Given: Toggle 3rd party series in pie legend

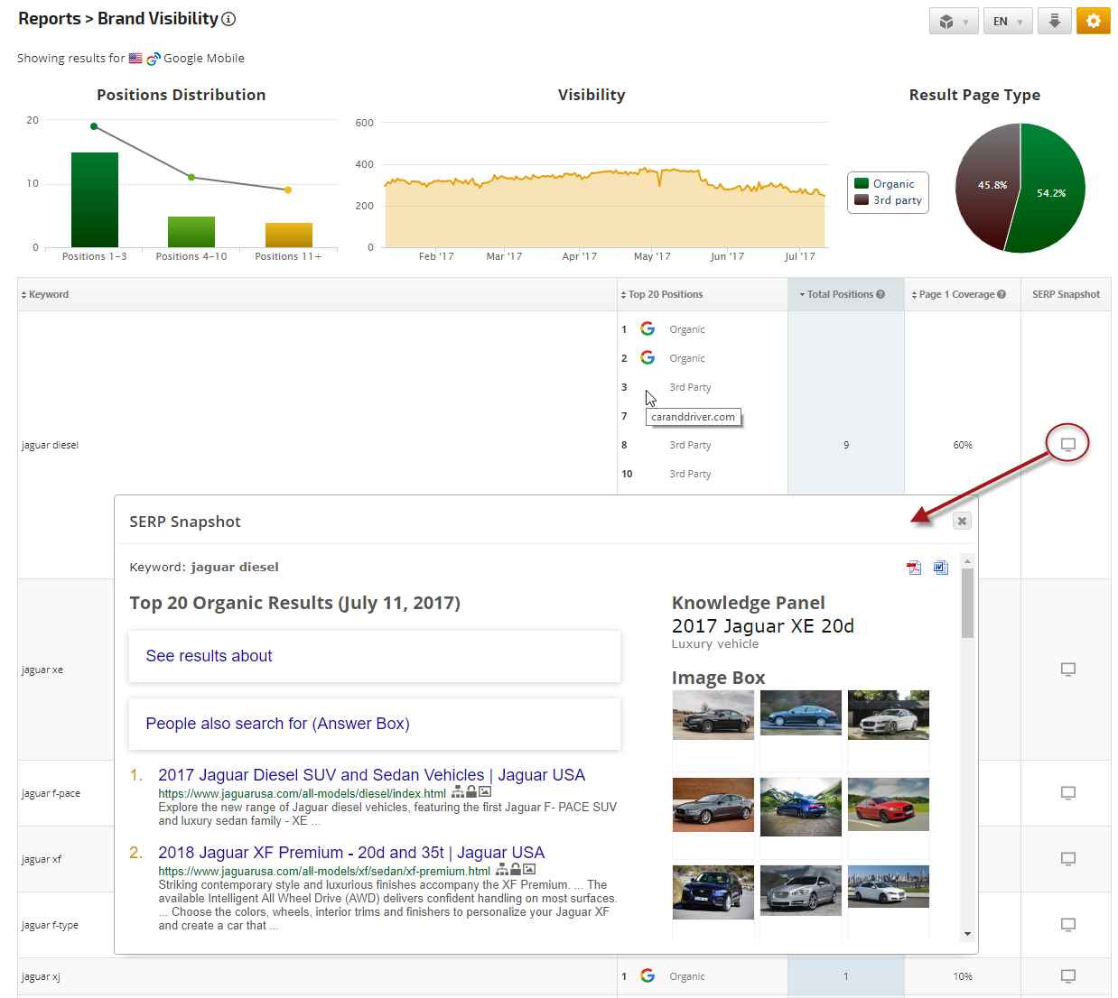Looking at the screenshot, I should pos(896,200).
